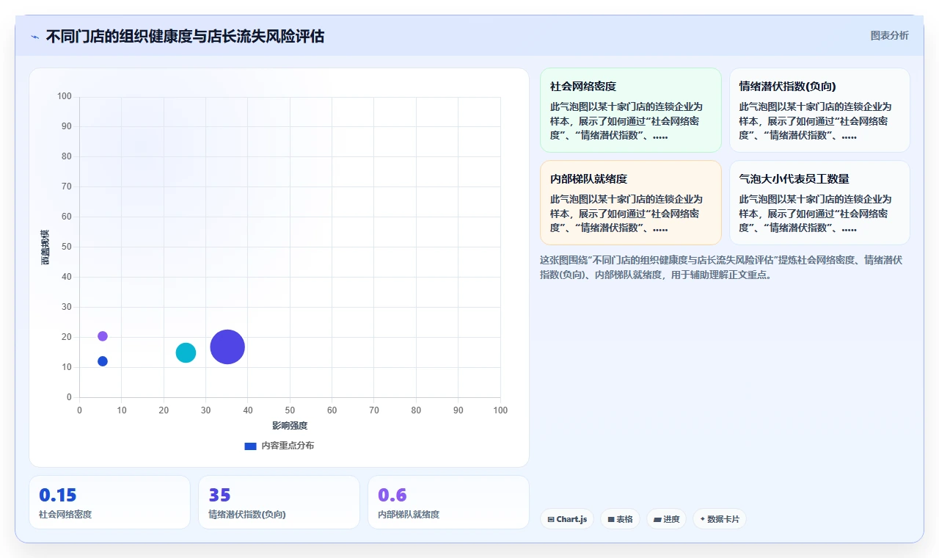Image resolution: width=939 pixels, height=558 pixels.
Task: Click the small blue bubble on the chart
Action: (x=103, y=361)
